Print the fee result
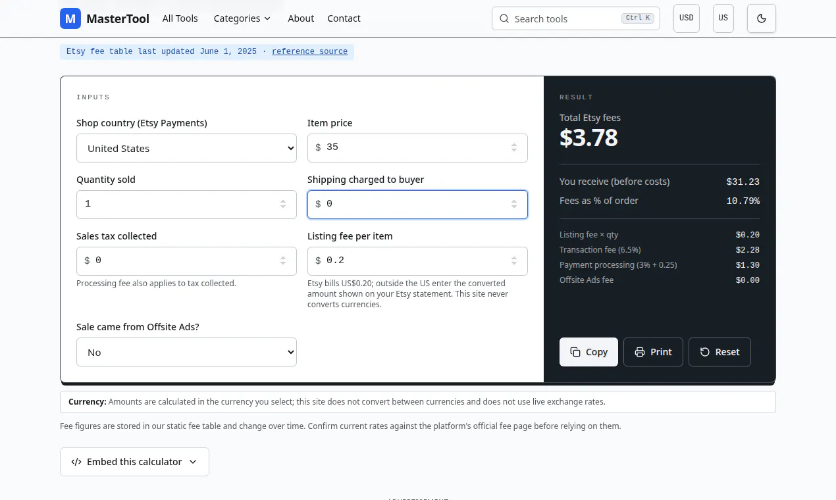 [x=653, y=352]
